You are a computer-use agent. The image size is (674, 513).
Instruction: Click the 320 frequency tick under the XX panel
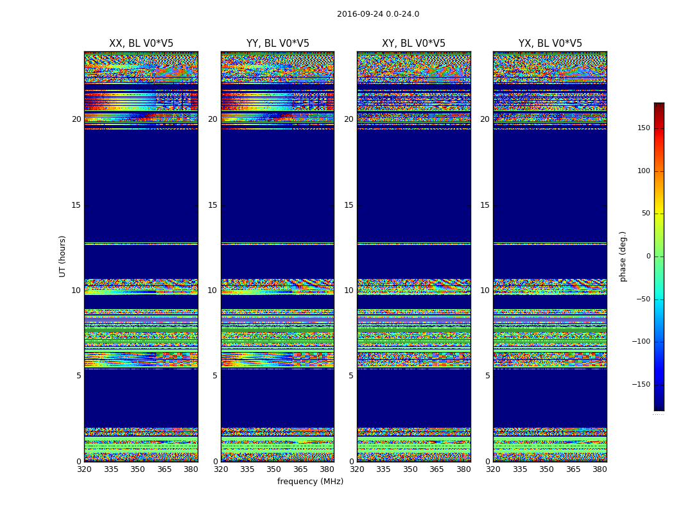(84, 469)
